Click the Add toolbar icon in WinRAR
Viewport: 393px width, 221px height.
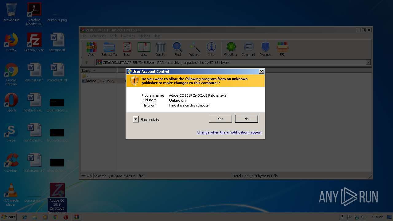[x=91, y=49]
